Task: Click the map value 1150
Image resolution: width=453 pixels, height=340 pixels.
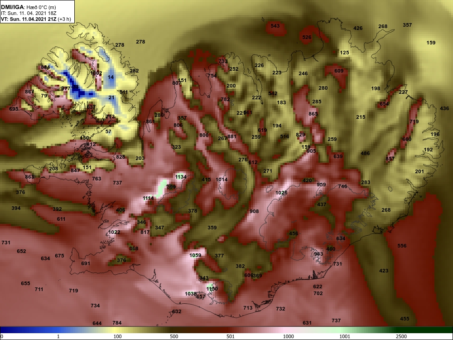Action: click(212, 289)
